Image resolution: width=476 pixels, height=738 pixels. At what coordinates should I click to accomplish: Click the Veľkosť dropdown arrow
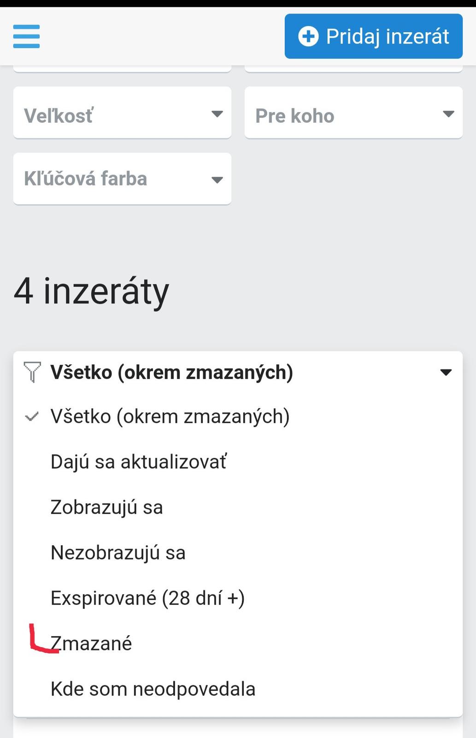pyautogui.click(x=217, y=114)
